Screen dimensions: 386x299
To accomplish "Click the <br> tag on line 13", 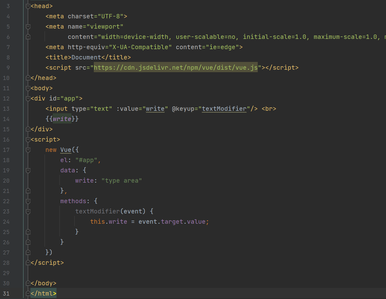I will pos(269,109).
